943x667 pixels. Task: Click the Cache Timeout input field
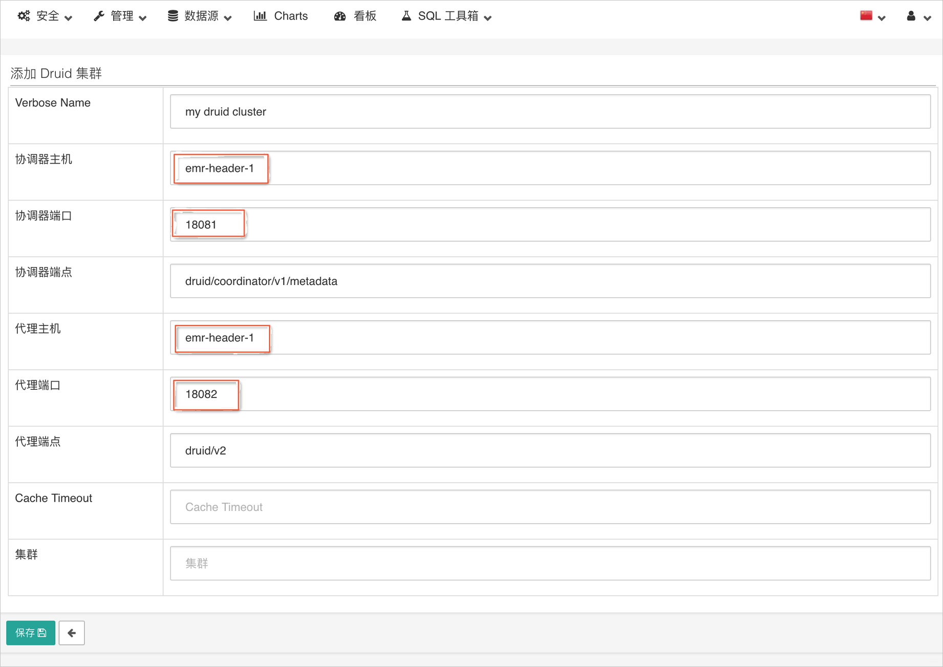point(550,507)
